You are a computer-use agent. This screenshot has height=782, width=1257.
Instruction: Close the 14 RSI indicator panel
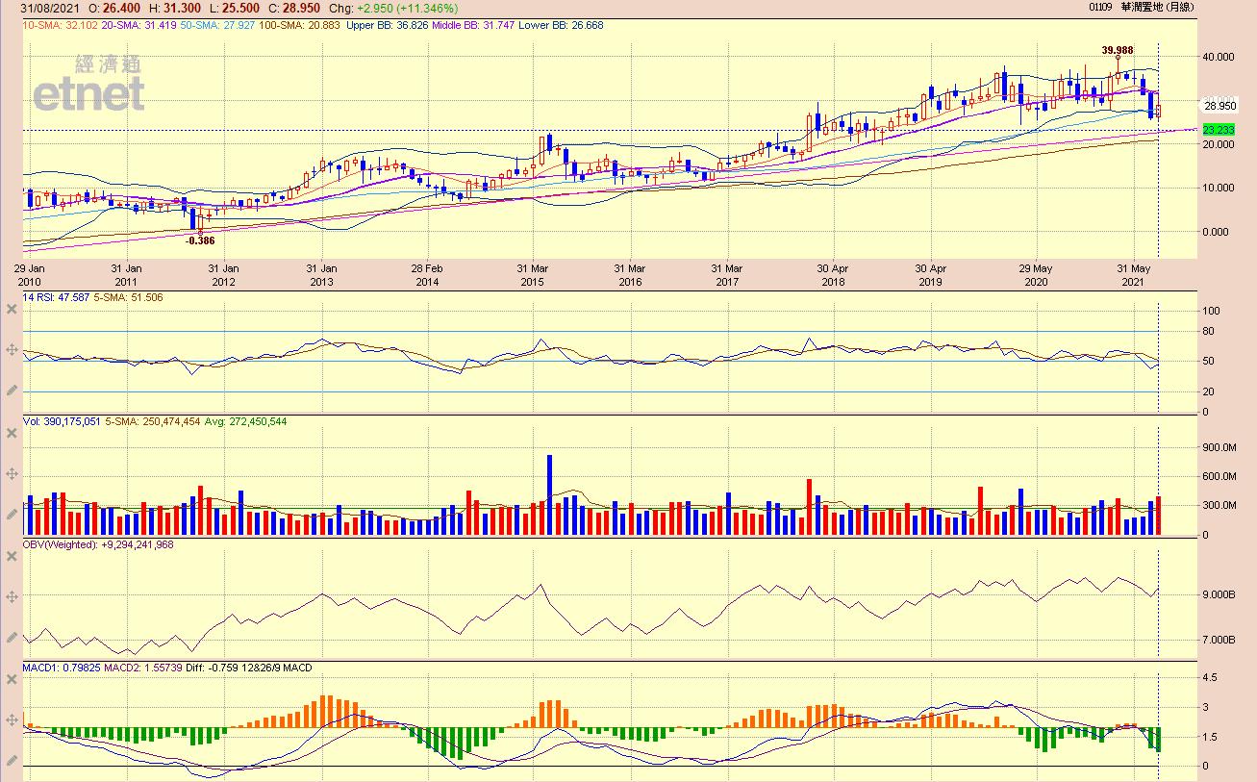12,309
